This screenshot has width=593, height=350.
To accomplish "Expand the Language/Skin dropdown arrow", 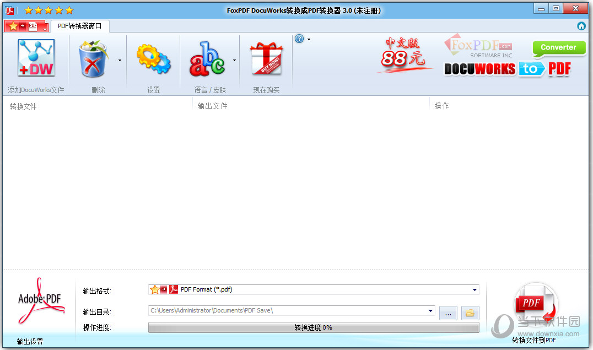I will (x=234, y=61).
